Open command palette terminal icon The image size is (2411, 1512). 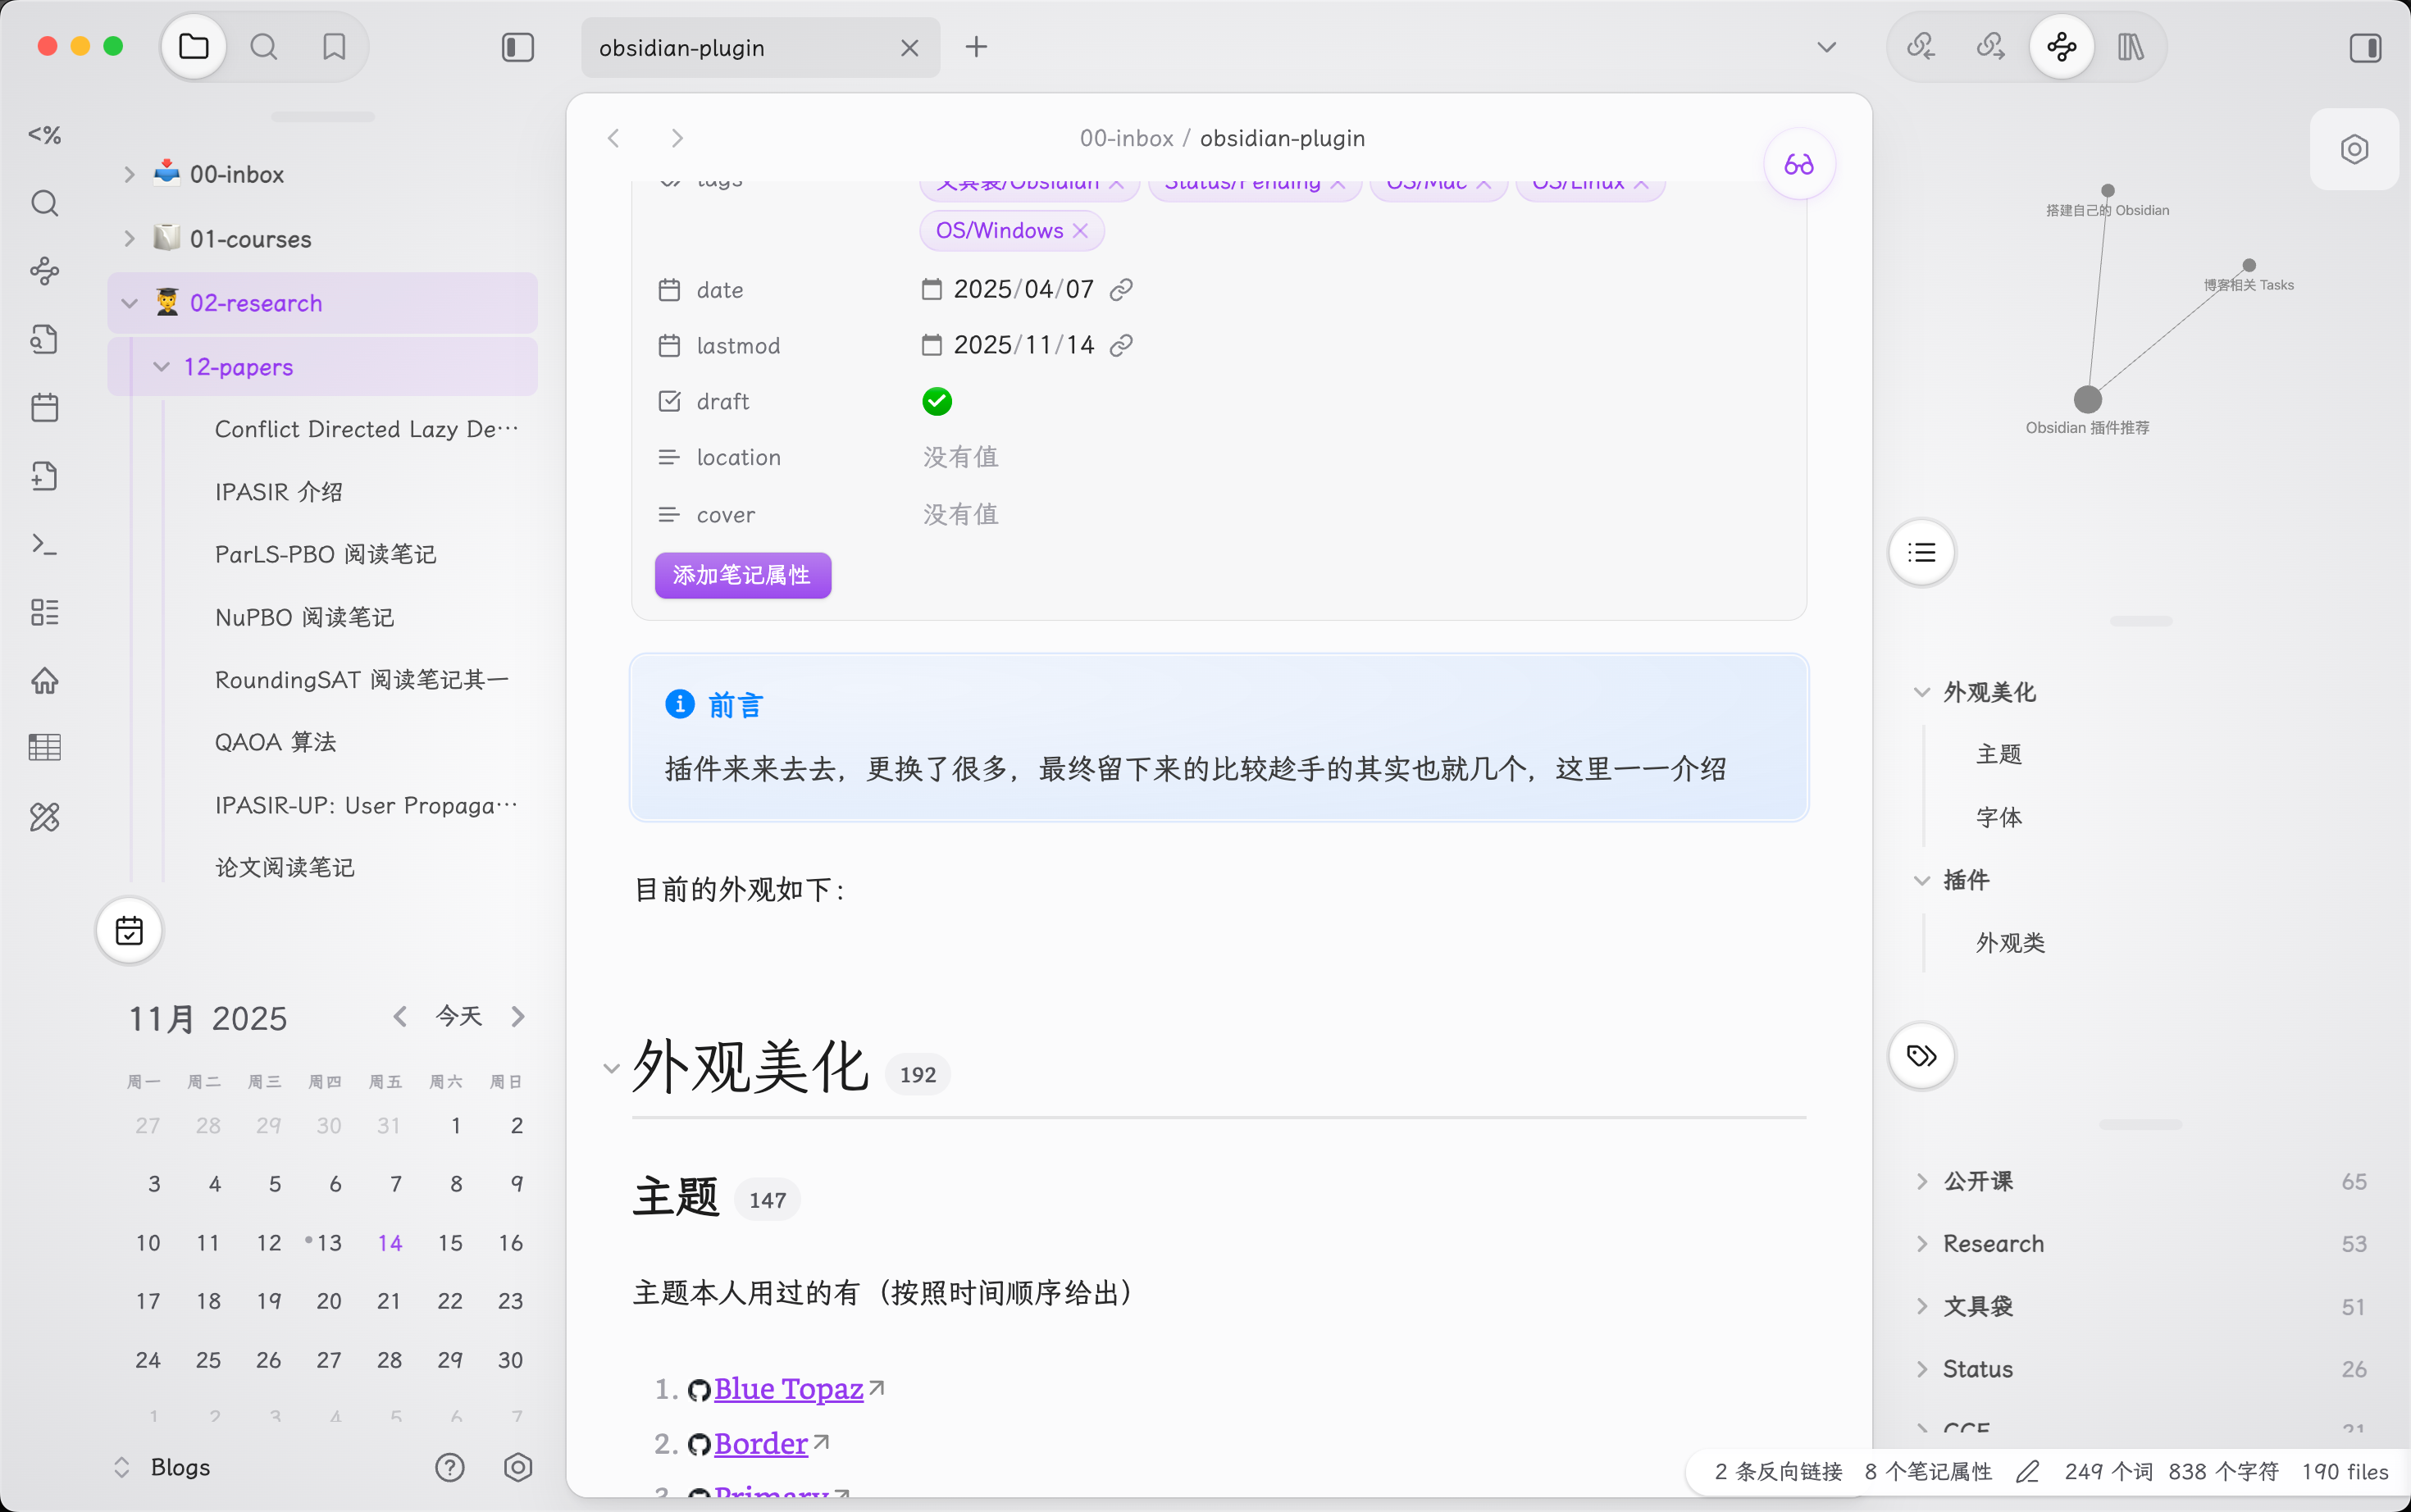pyautogui.click(x=45, y=544)
